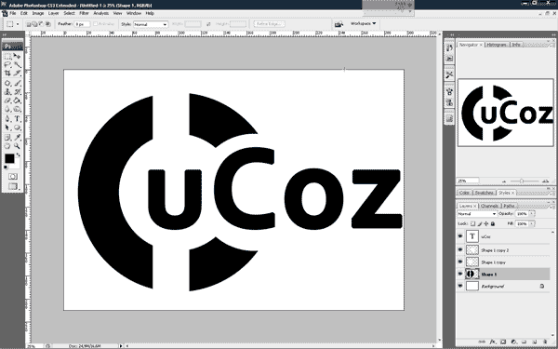The height and width of the screenshot is (349, 558).
Task: Select the Lasso tool
Action: pyautogui.click(x=7, y=65)
